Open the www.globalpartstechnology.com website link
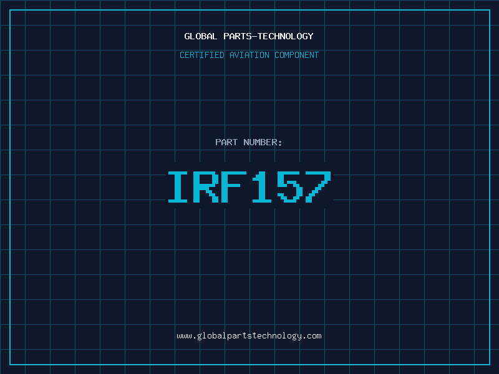 coord(249,336)
